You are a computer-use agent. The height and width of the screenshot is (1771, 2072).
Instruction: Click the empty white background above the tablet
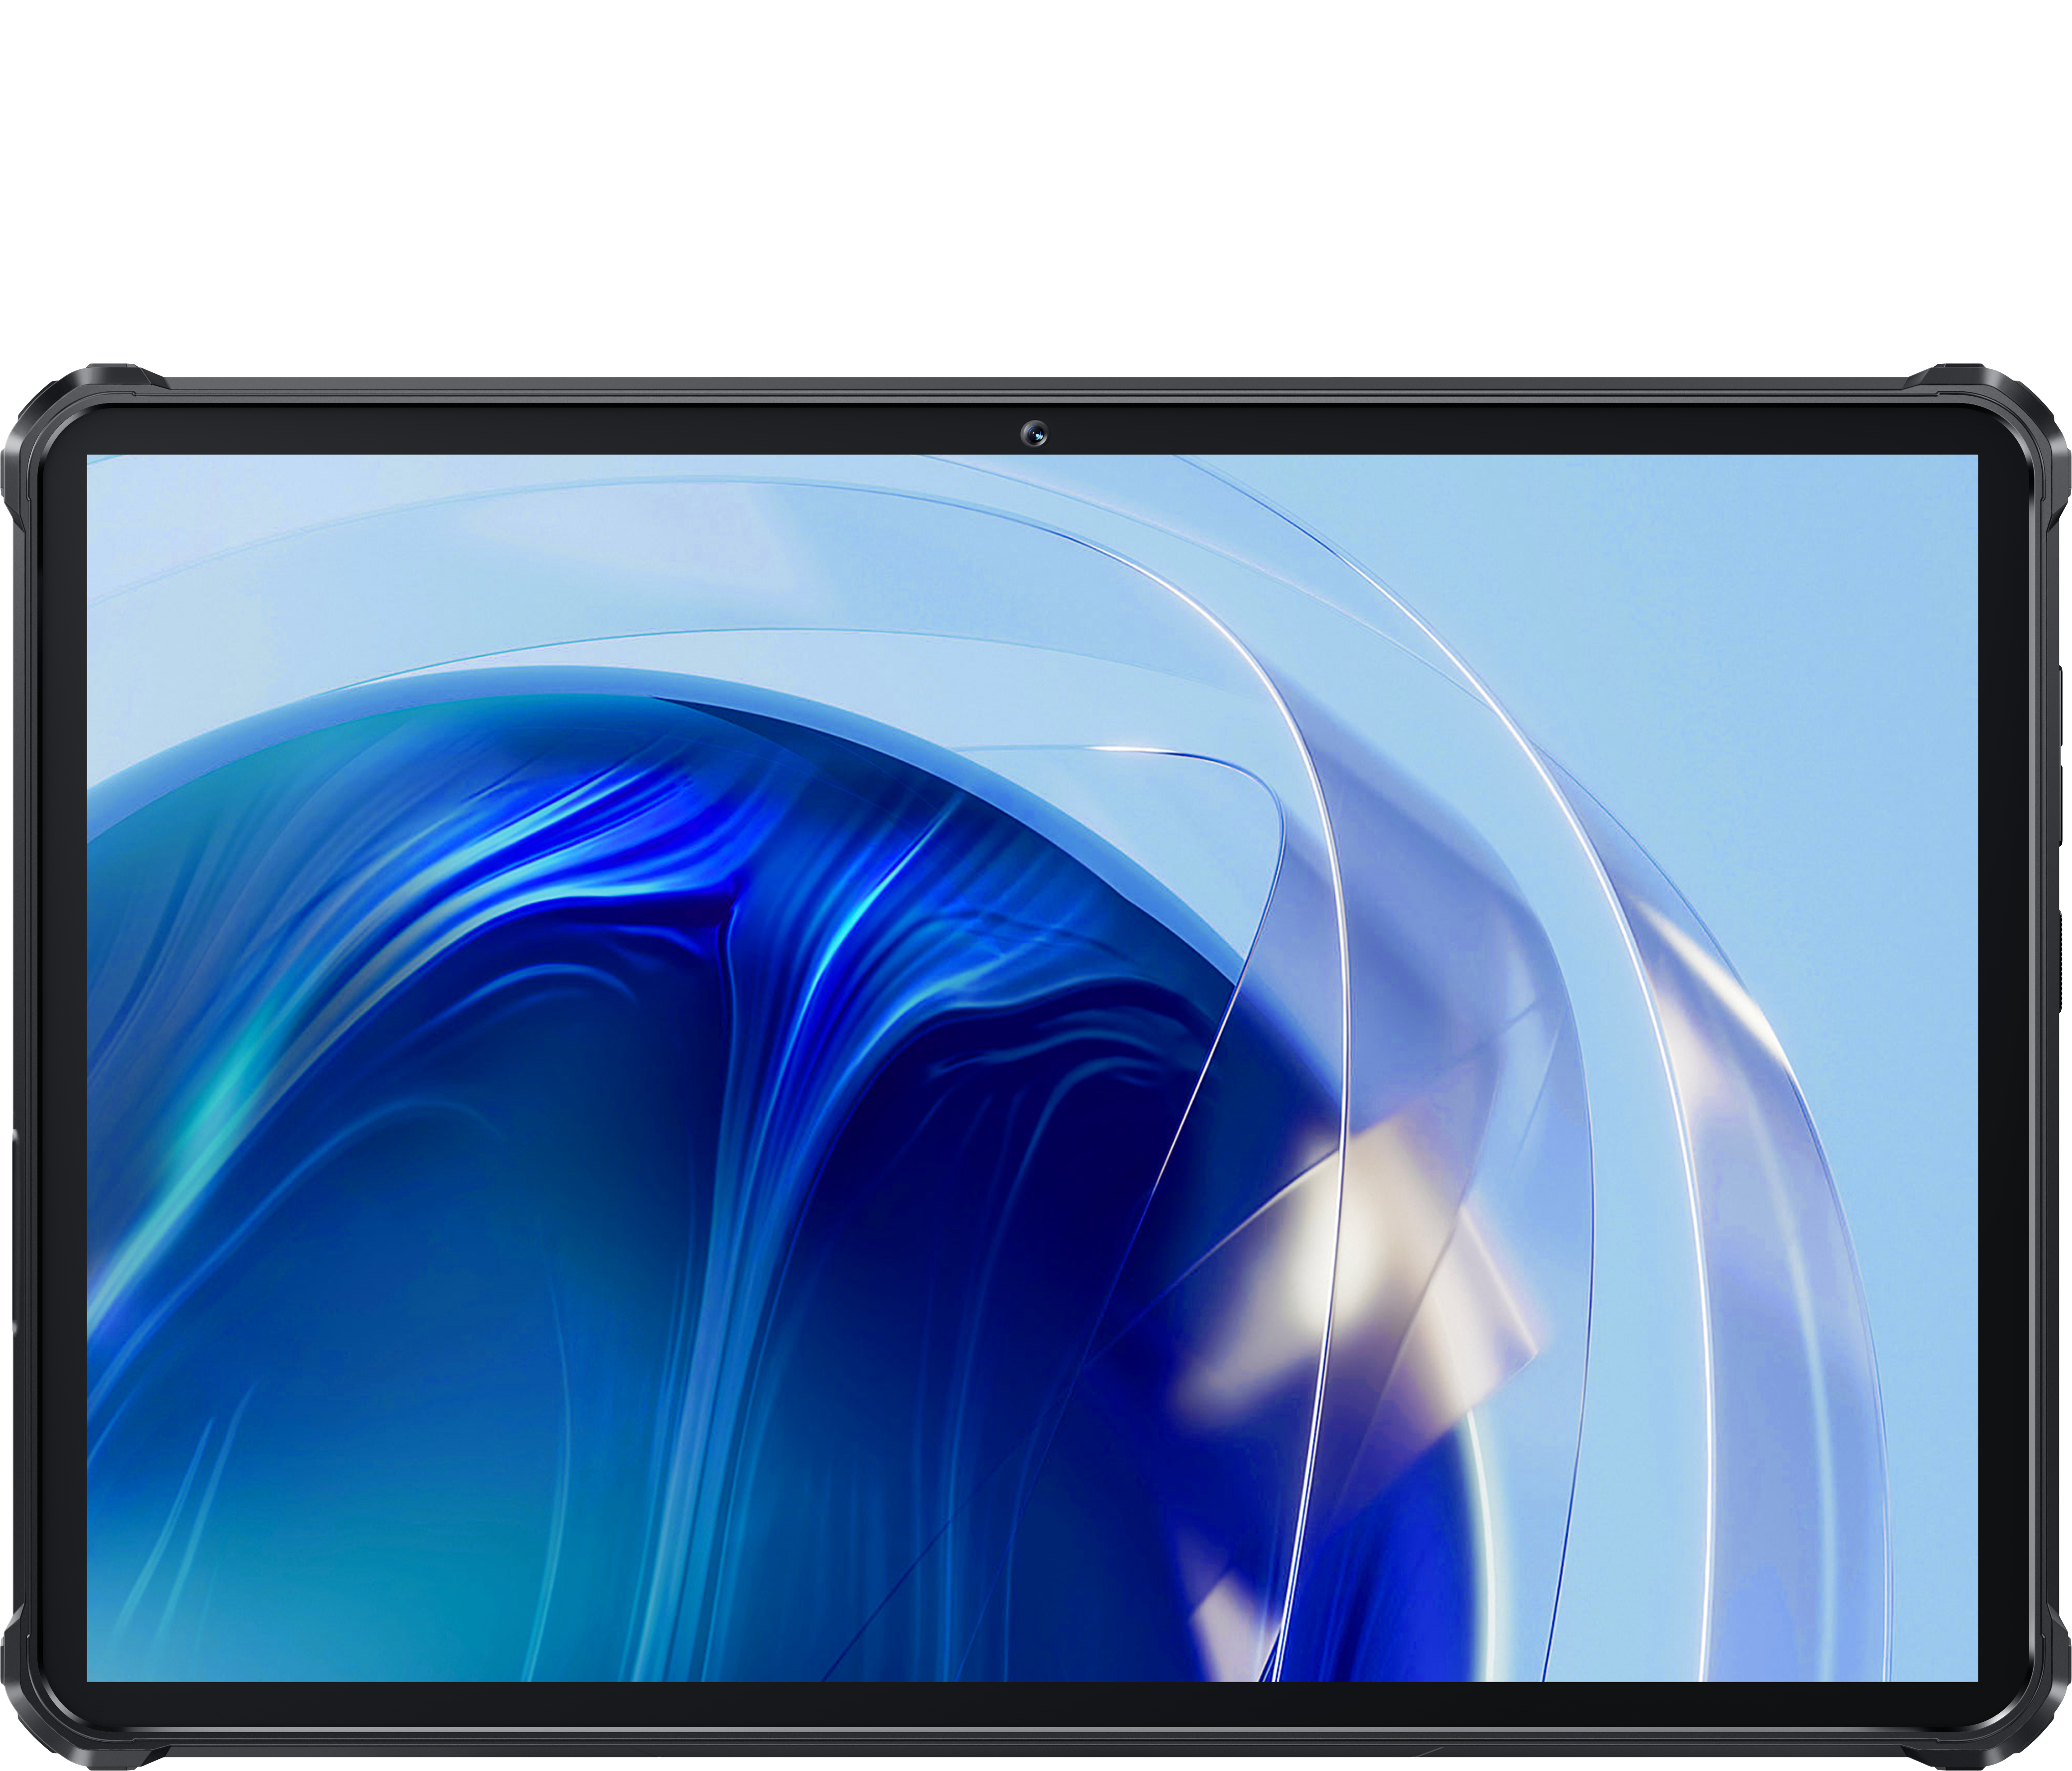(1035, 180)
